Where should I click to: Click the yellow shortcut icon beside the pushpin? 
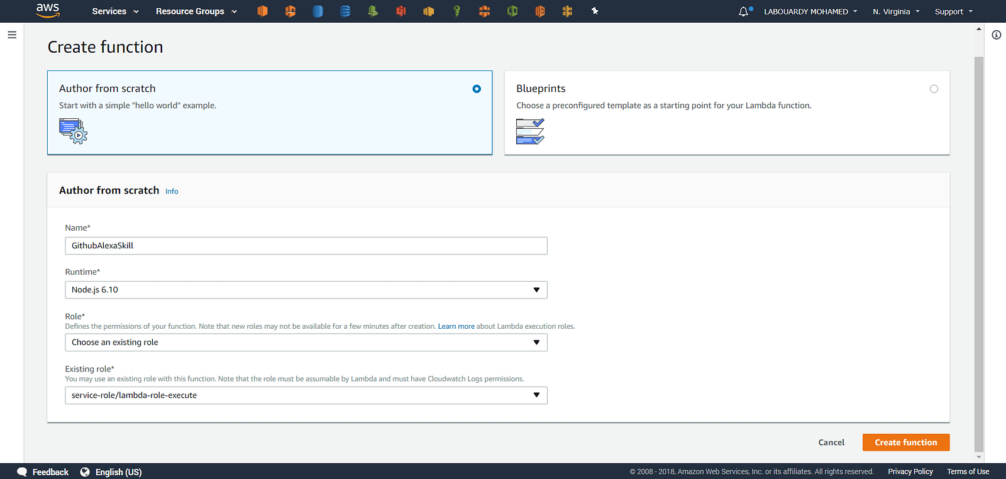[567, 11]
